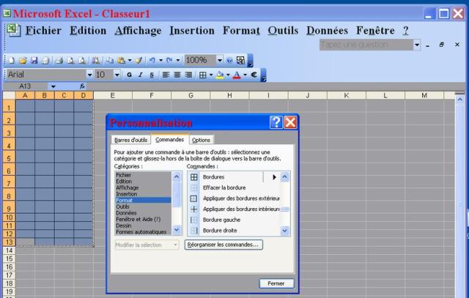Click the icon to the right of Help
Screen dimensions: 469x298
pos(240,60)
